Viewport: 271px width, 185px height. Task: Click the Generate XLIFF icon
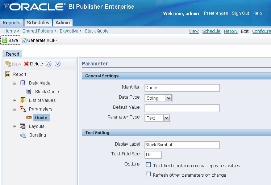[24, 40]
